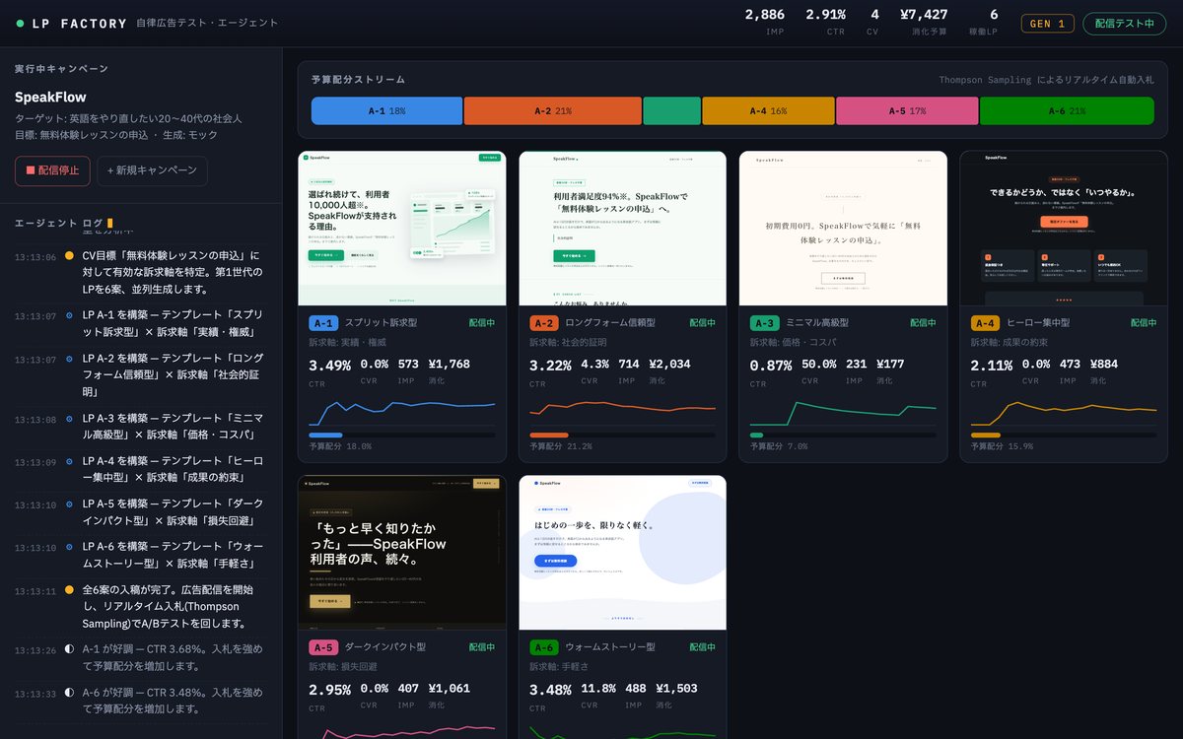Image resolution: width=1183 pixels, height=739 pixels.
Task: Click the A-1 budget allocation bar at 18.0%
Action: coord(402,435)
